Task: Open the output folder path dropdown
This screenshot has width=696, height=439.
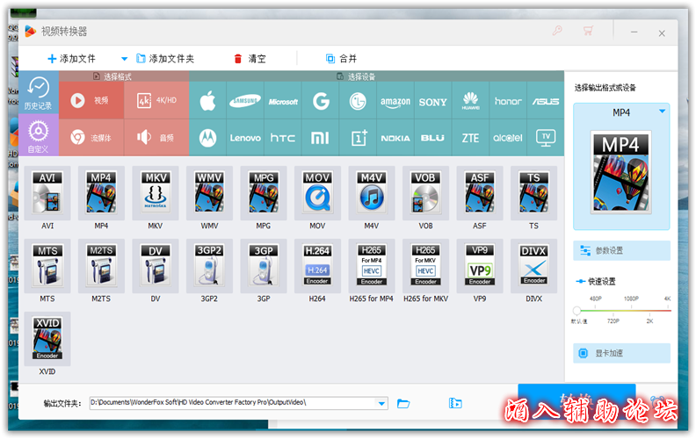Action: point(381,403)
